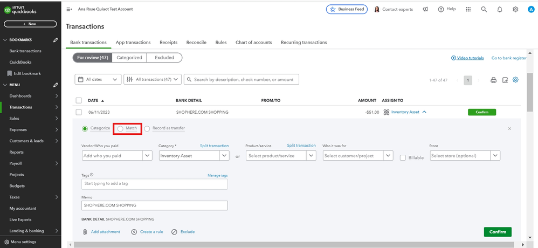Screen dimensions: 538x248
Task: Collapse sidebar with the hamburger menu icon
Action: [69, 9]
